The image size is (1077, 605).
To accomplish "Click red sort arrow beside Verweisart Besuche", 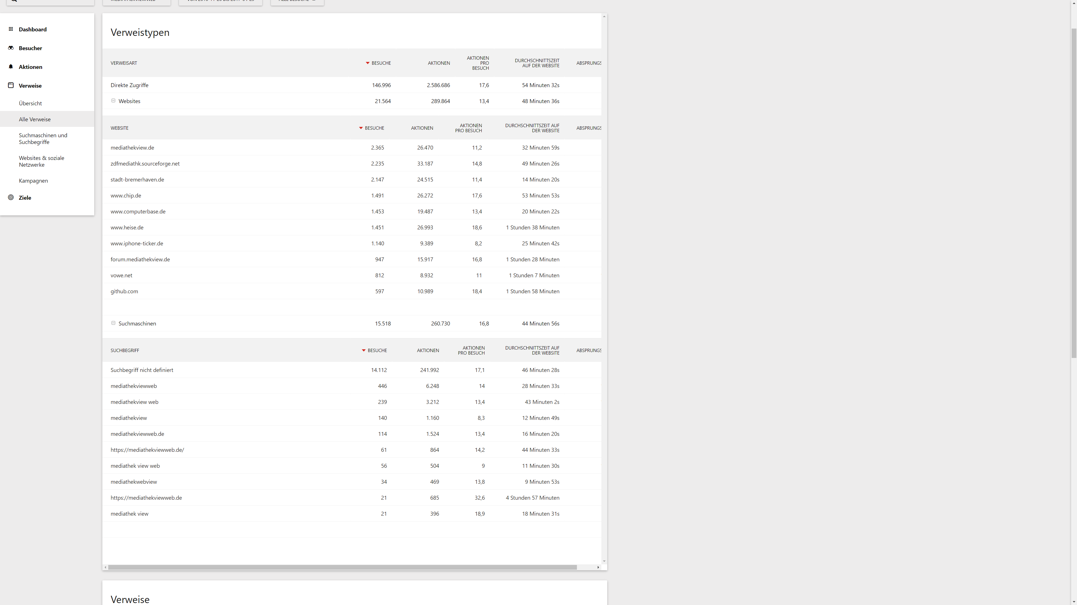I will point(367,63).
